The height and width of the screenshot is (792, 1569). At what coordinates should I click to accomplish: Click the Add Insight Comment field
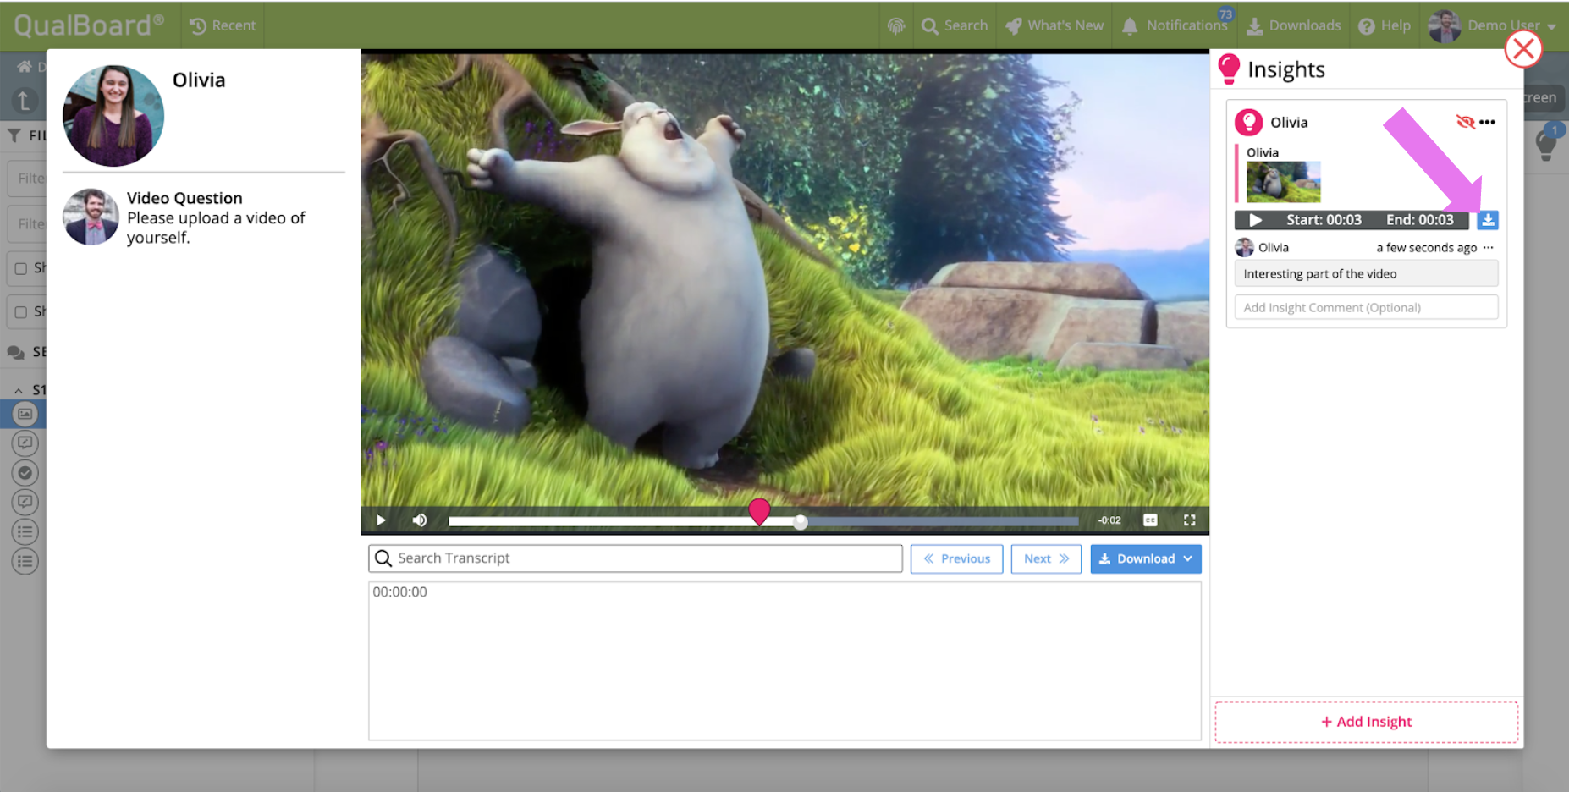click(1366, 307)
